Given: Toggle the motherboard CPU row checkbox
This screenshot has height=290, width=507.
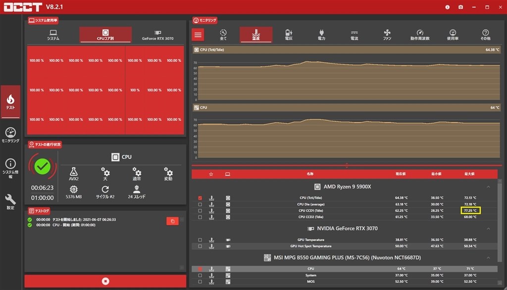Looking at the screenshot, I should pos(200,269).
